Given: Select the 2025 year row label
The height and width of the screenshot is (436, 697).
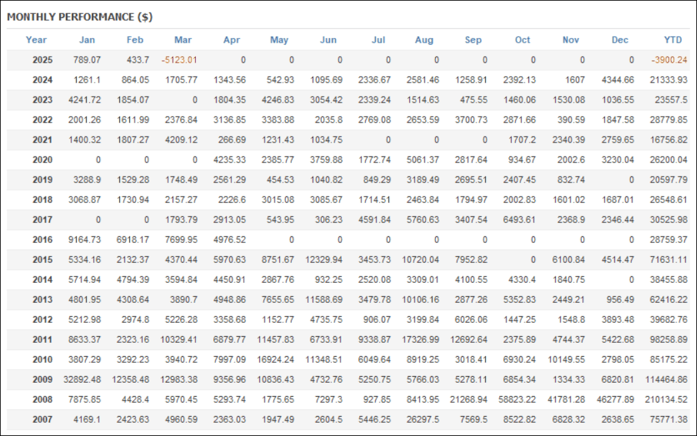Looking at the screenshot, I should pyautogui.click(x=42, y=60).
